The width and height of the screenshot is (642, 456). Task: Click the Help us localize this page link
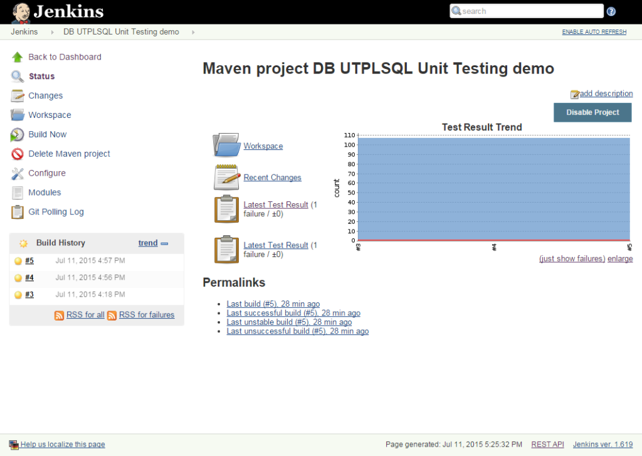click(x=63, y=444)
